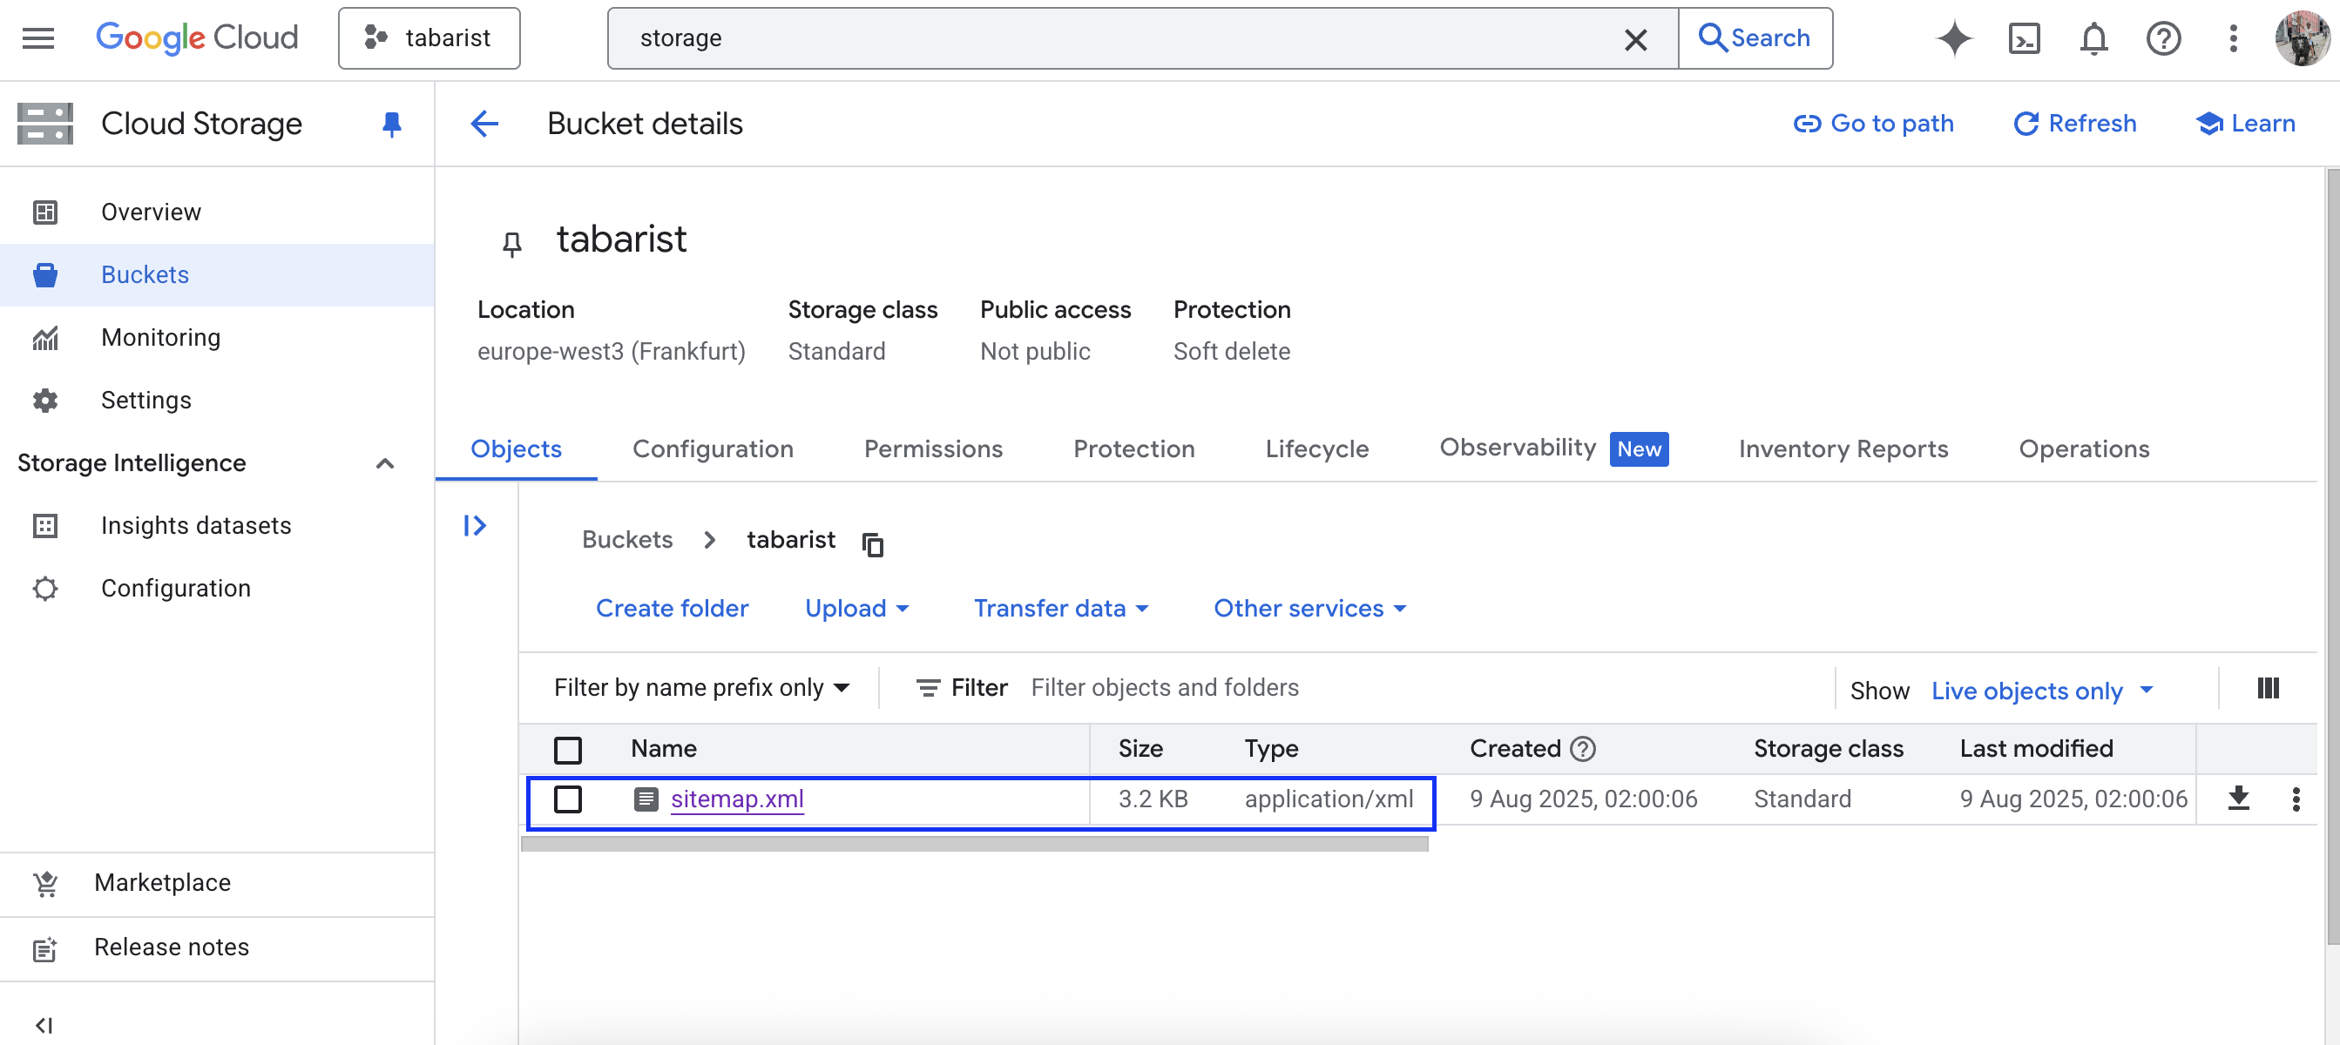This screenshot has height=1045, width=2340.
Task: Collapse the Storage Intelligence section
Action: click(x=384, y=464)
